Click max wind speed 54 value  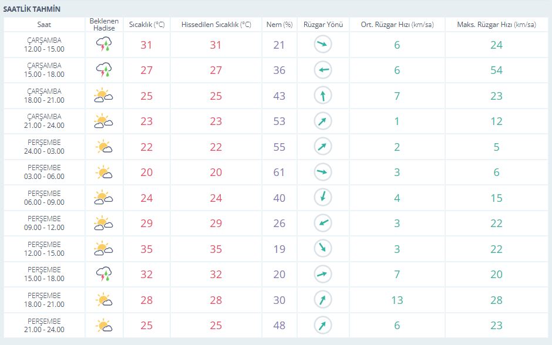pyautogui.click(x=496, y=70)
